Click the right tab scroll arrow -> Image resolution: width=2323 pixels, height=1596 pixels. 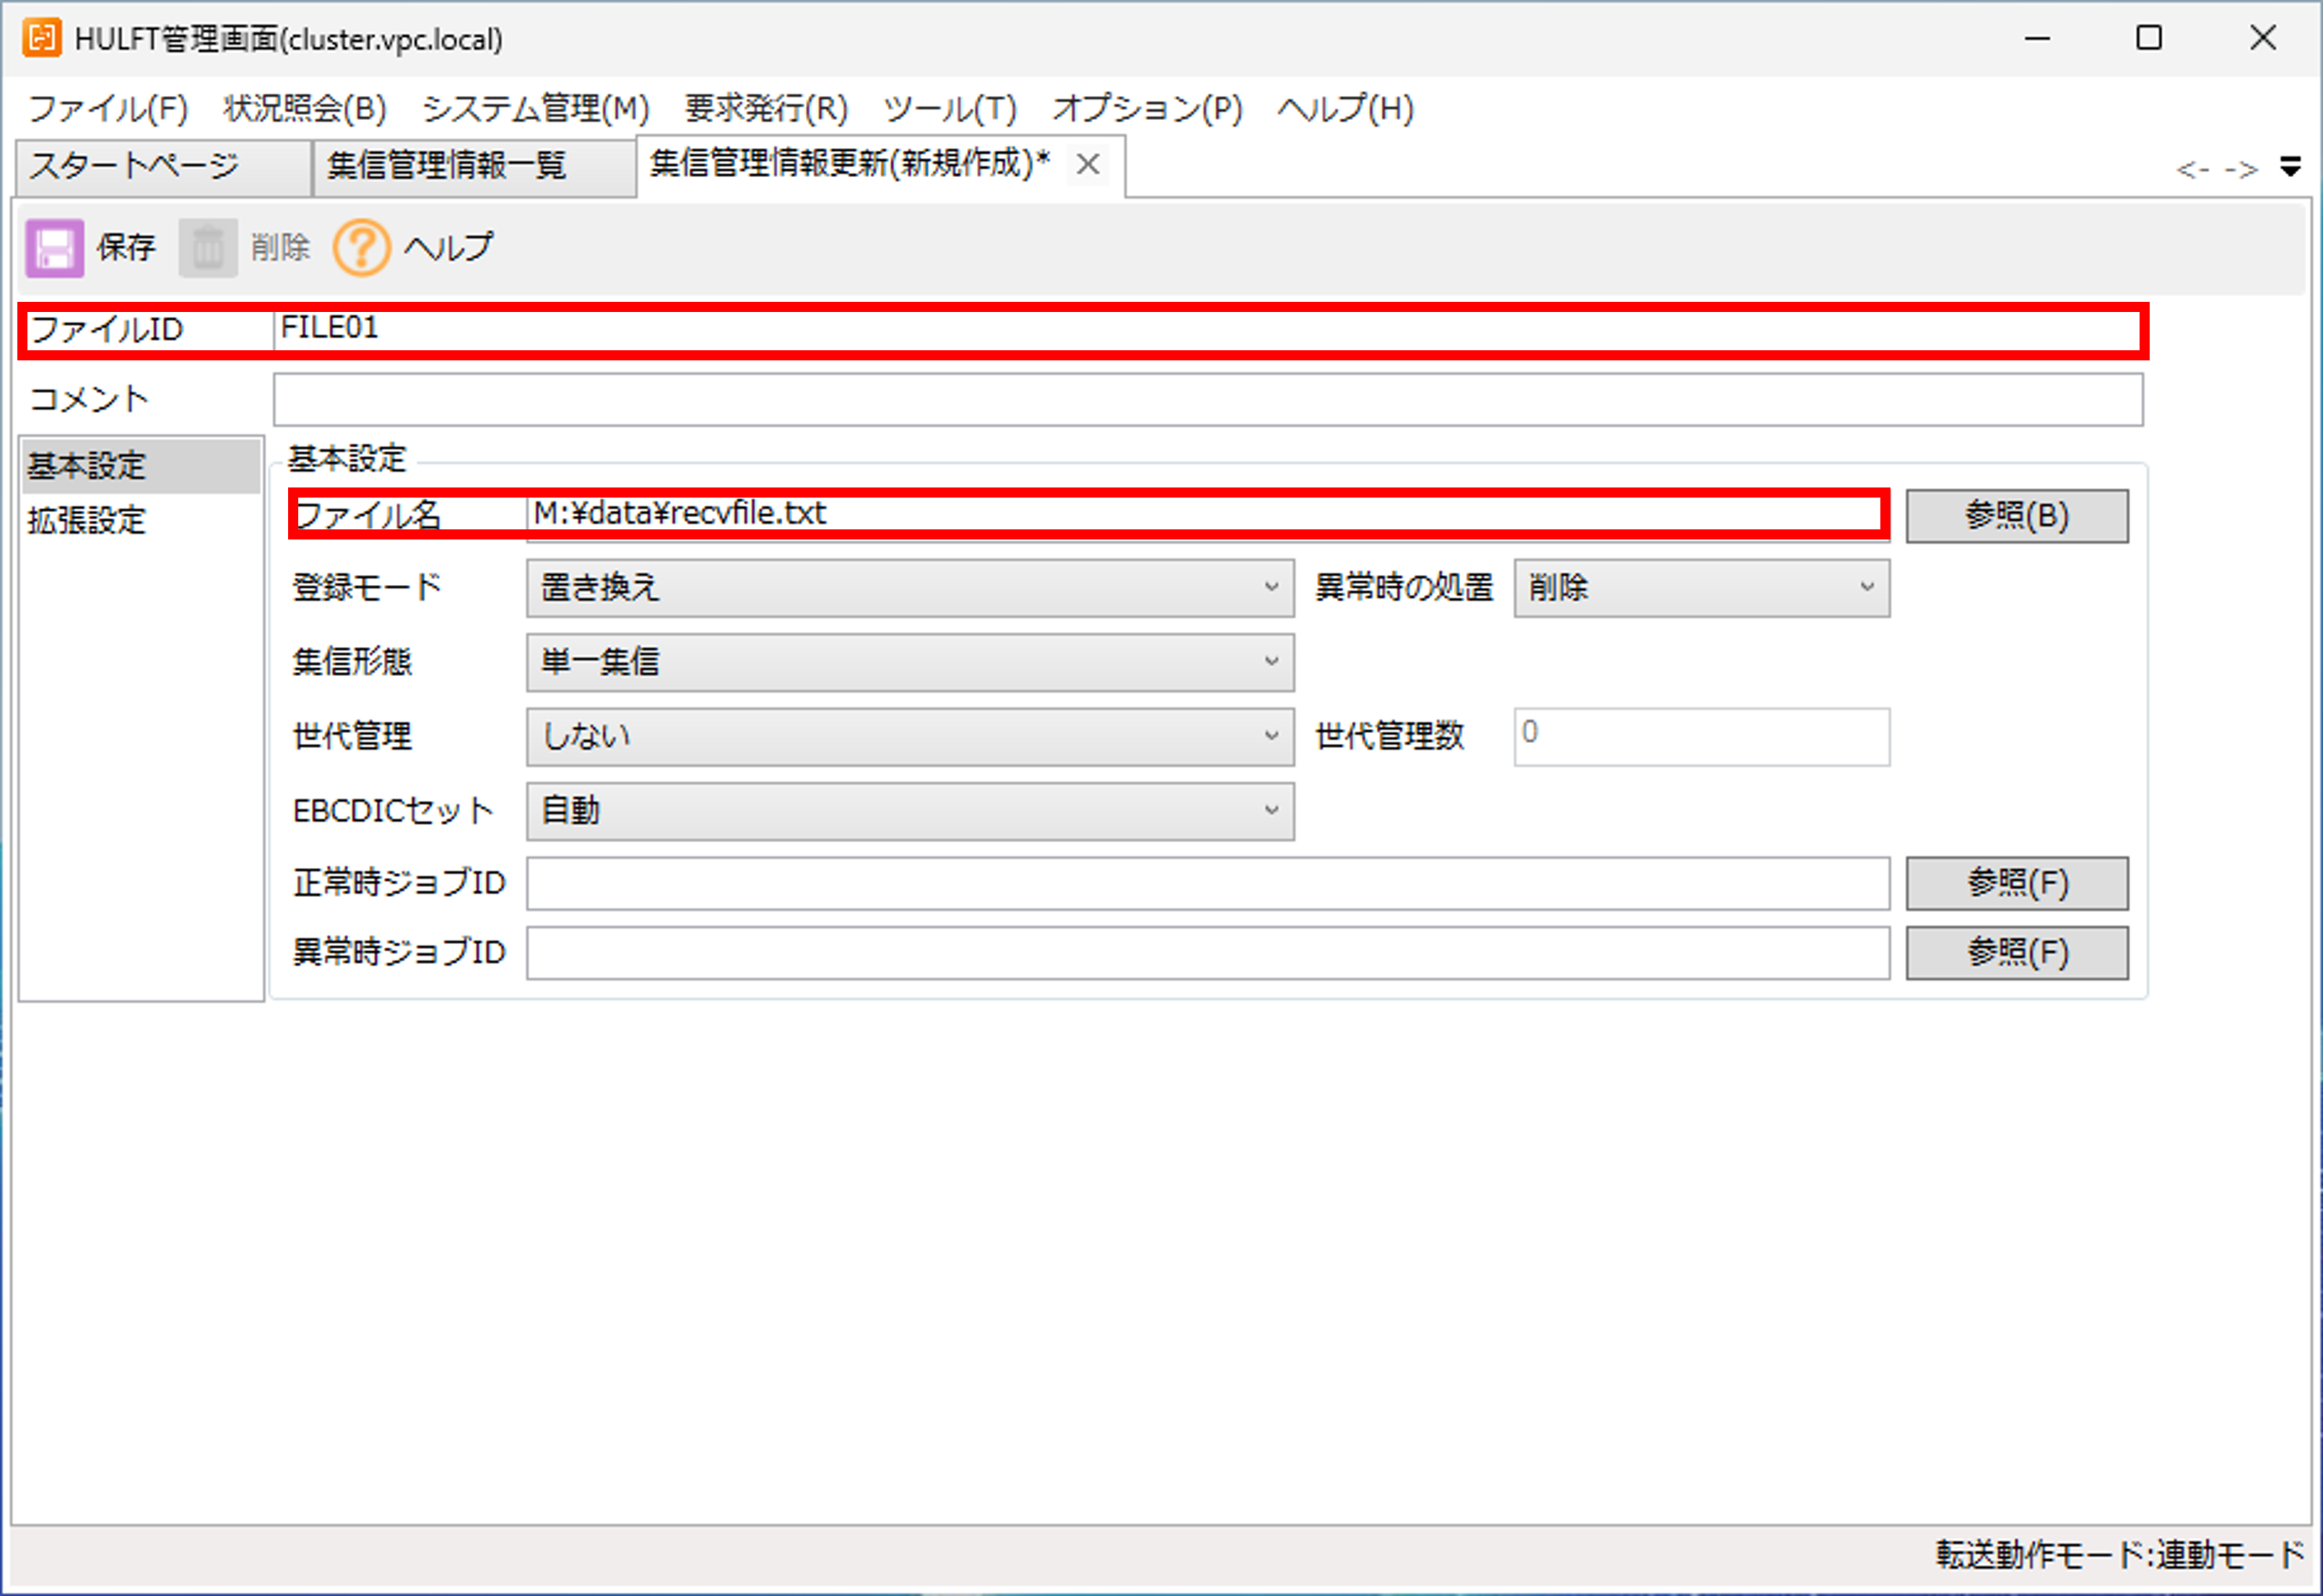tap(2241, 170)
